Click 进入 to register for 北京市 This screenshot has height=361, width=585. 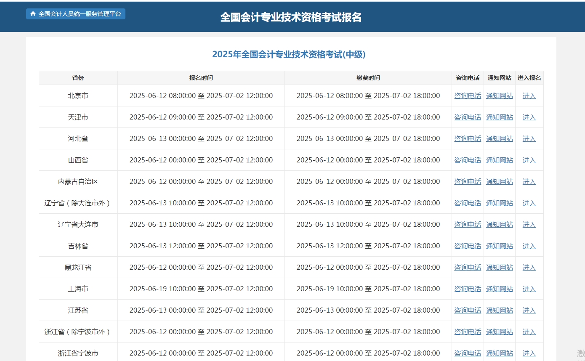[529, 96]
